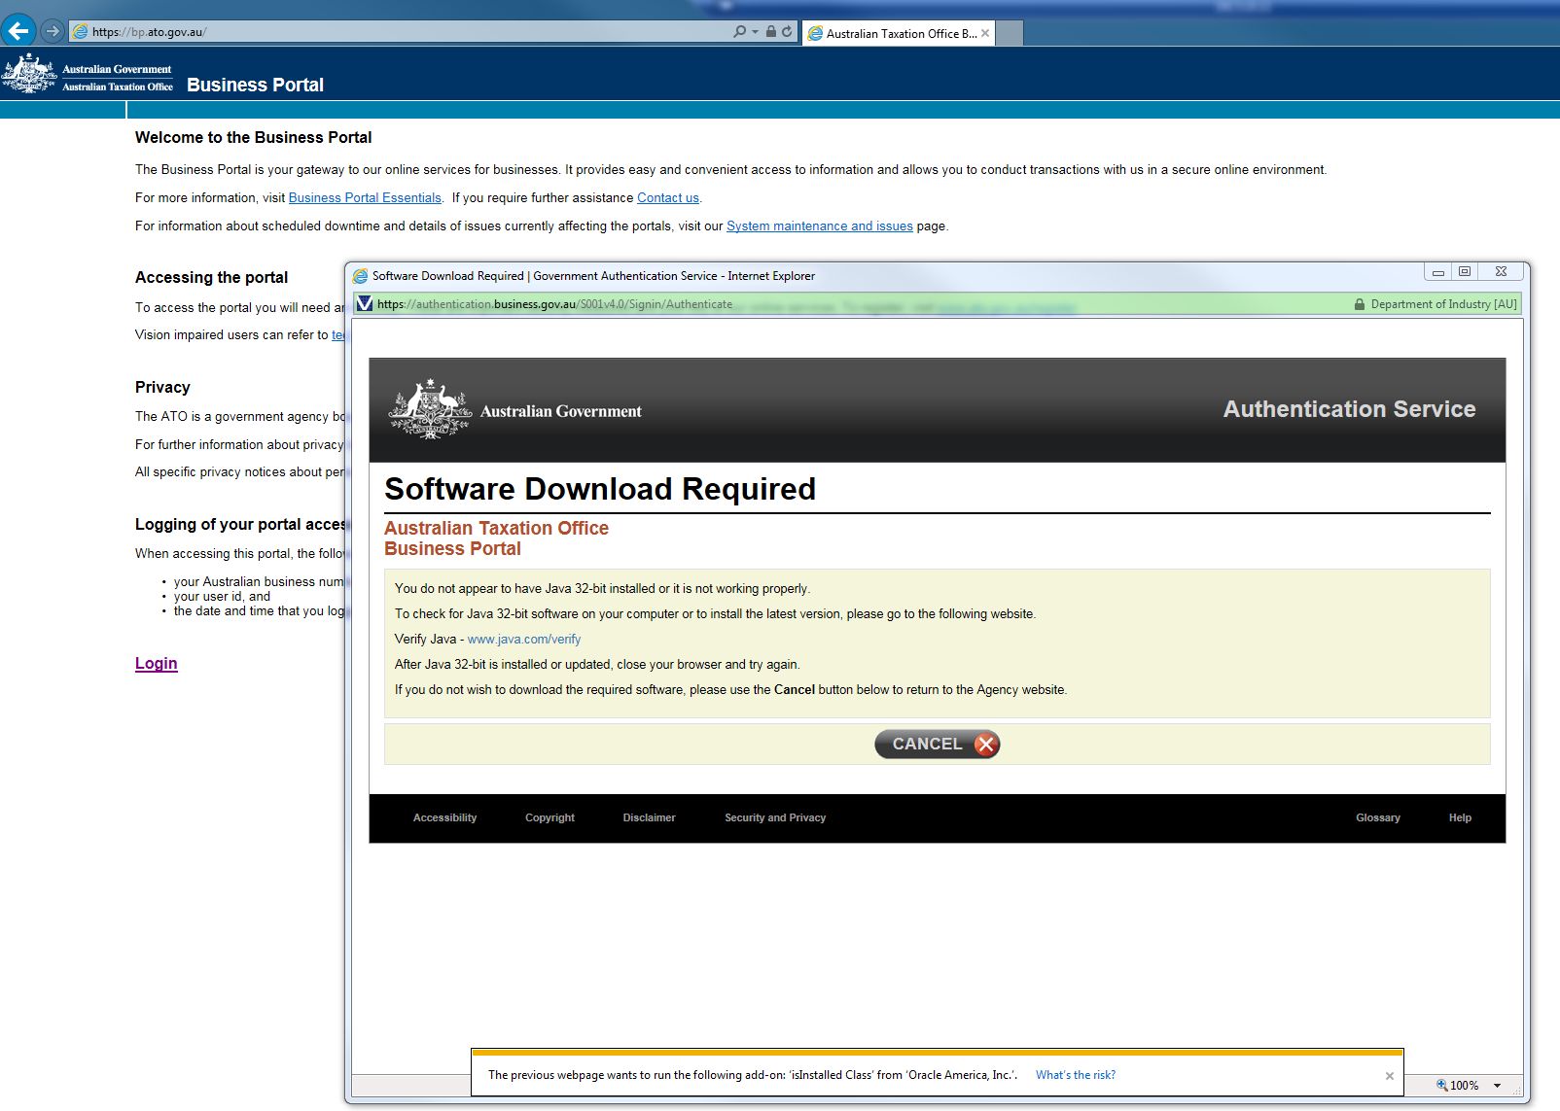Screen dimensions: 1560x1111
Task: Open the Help footer link
Action: (x=1460, y=817)
